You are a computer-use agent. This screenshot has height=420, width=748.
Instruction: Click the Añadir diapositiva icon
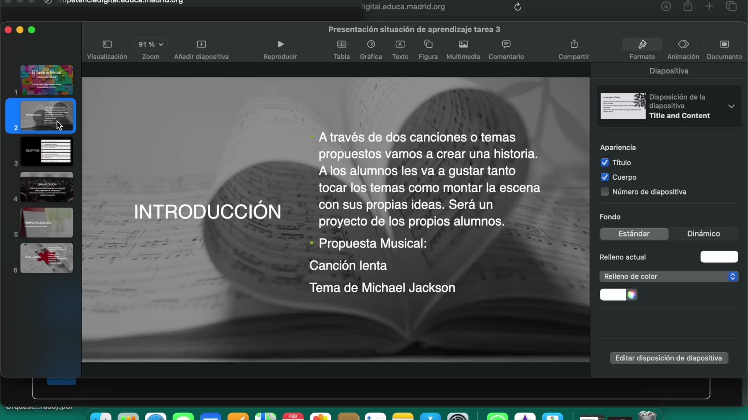pos(201,44)
